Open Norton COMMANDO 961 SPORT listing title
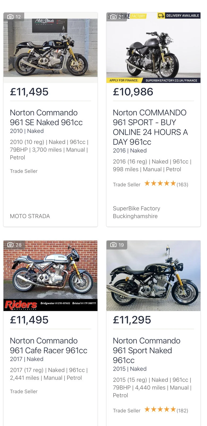The width and height of the screenshot is (207, 426). [x=150, y=127]
